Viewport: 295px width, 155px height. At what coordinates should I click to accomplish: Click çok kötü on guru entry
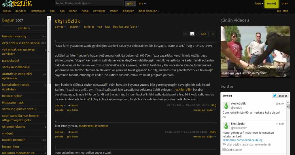coord(72,137)
